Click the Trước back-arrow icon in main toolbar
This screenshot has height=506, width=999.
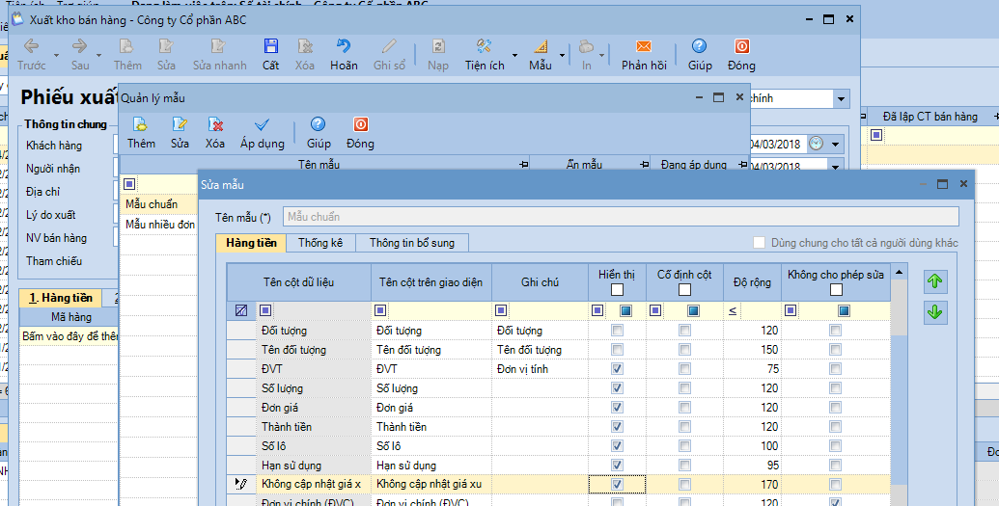coord(31,46)
